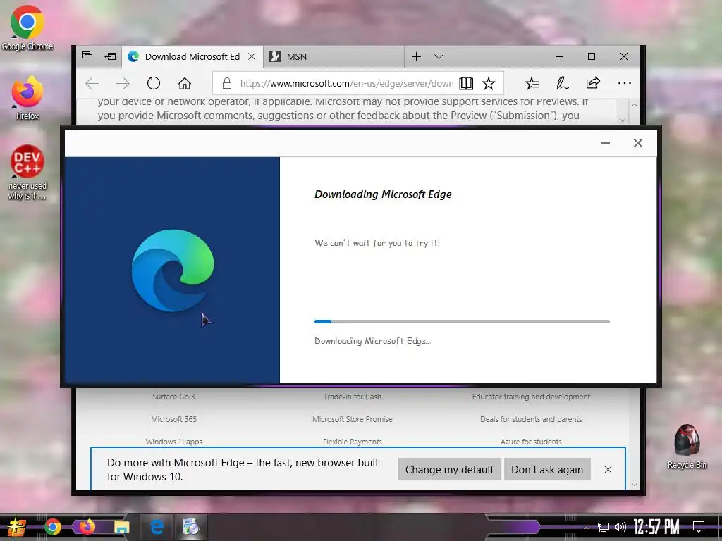
Task: Open Google Chrome desktop shortcut
Action: pyautogui.click(x=27, y=27)
